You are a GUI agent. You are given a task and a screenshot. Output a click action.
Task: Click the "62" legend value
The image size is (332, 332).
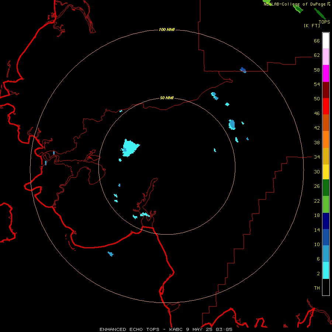tap(317, 55)
